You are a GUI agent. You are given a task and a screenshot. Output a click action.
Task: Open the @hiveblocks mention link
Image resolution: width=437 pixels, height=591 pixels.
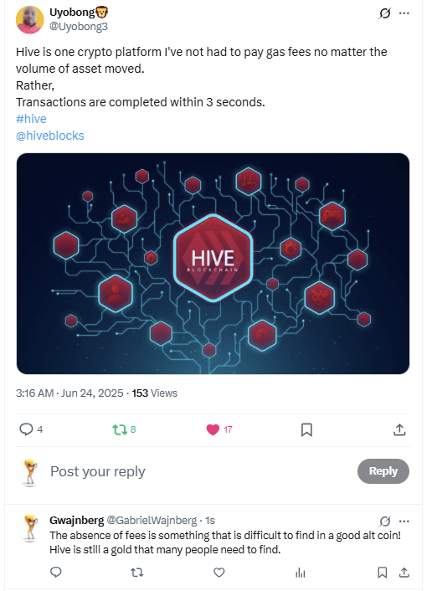click(49, 136)
